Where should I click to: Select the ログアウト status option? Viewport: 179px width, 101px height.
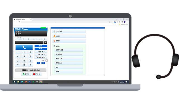pyautogui.click(x=69, y=31)
